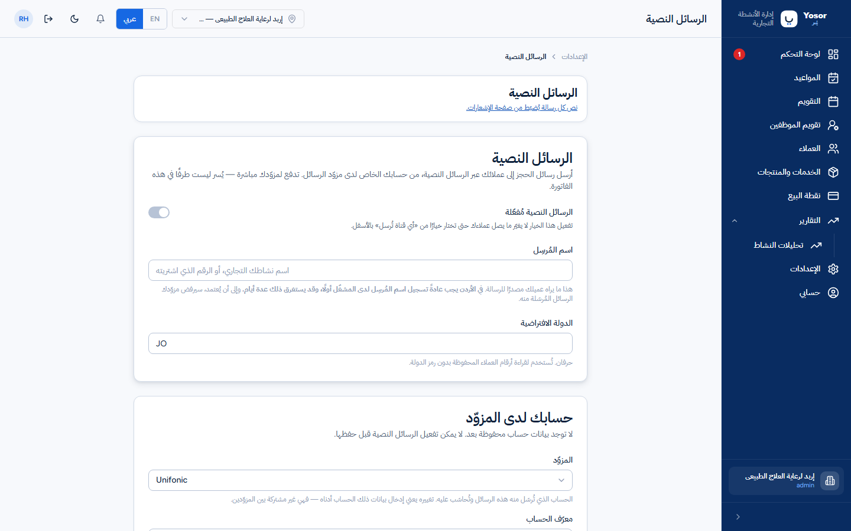Viewport: 851px width, 531px height.
Task: Open لوحة التحكم menu item
Action: tap(786, 54)
